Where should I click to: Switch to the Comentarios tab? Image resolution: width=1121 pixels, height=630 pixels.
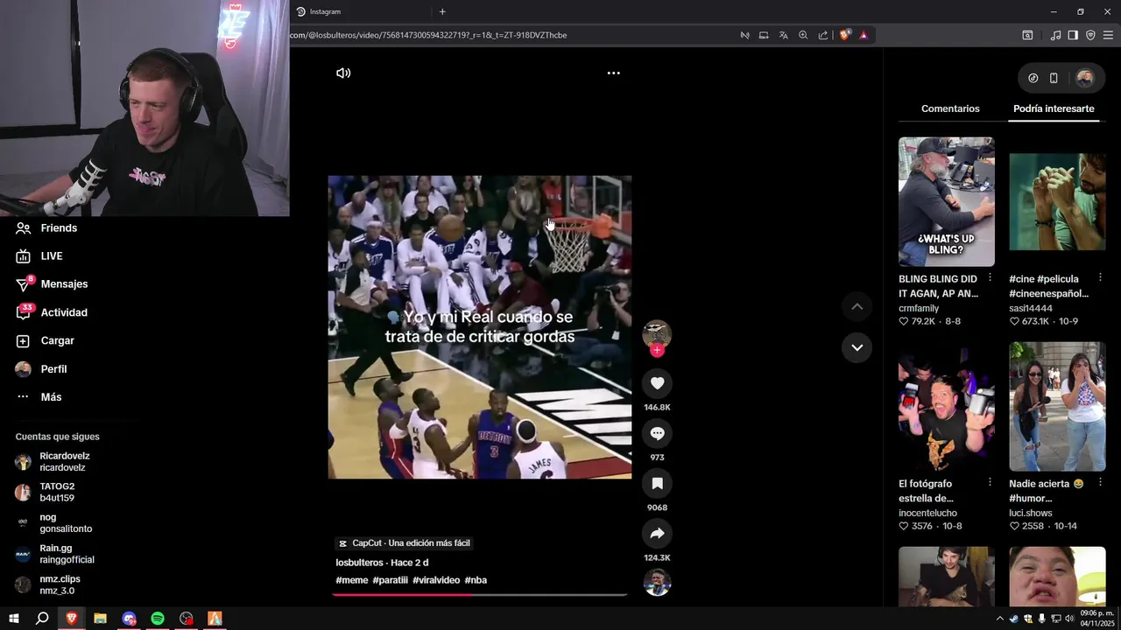point(950,108)
